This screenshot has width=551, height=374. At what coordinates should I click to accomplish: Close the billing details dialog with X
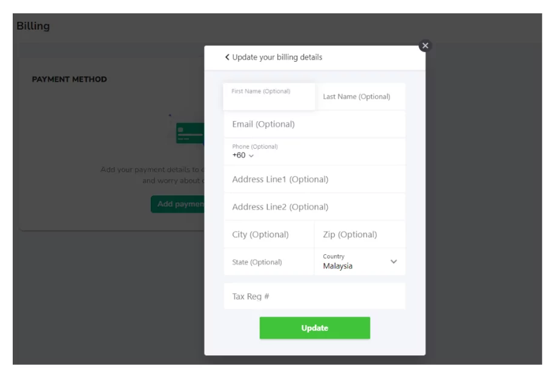click(425, 45)
